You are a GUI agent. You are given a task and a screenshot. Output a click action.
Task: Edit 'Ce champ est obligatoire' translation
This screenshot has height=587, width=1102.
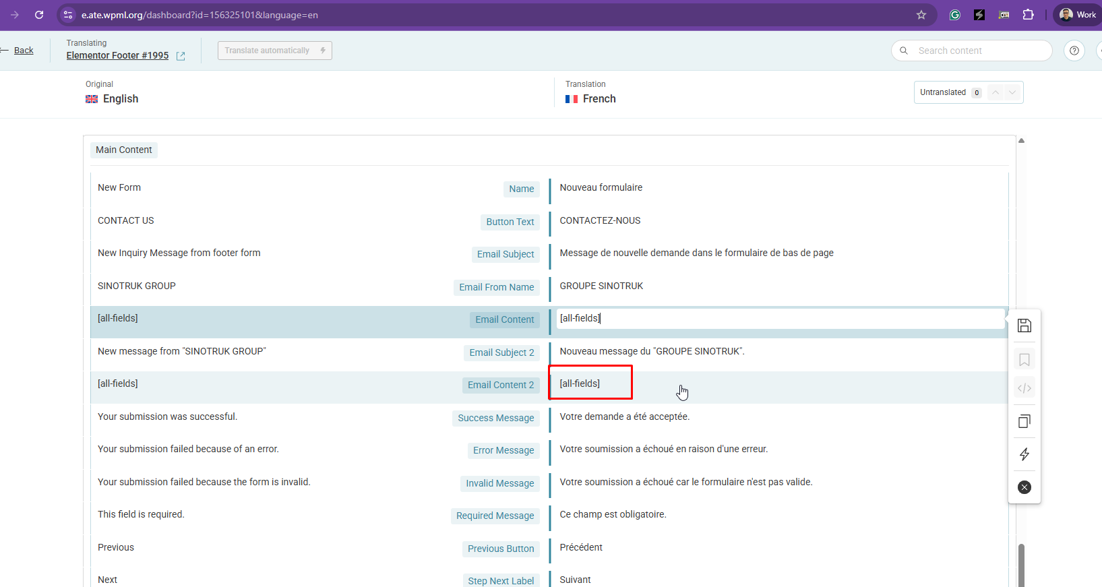tap(613, 514)
